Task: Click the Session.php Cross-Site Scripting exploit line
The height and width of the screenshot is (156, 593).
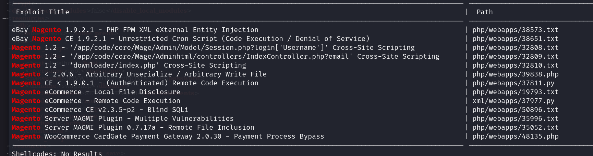Action: coord(213,48)
